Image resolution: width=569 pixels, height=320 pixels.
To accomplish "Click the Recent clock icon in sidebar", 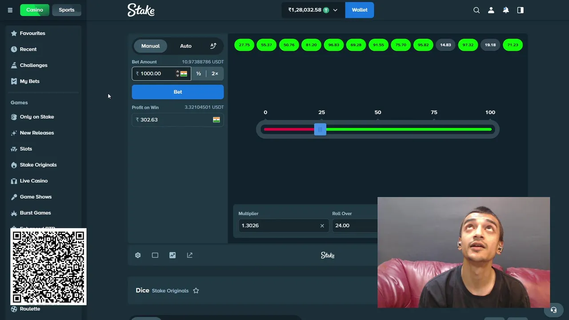I will point(14,49).
